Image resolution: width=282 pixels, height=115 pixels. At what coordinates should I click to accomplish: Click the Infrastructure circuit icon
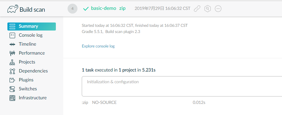pos(12,98)
